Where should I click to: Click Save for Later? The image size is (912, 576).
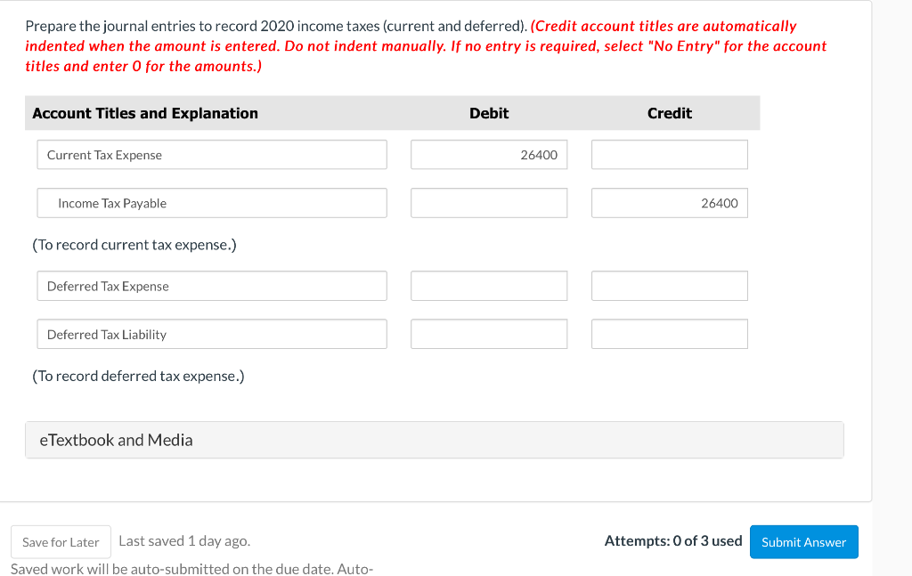click(61, 541)
